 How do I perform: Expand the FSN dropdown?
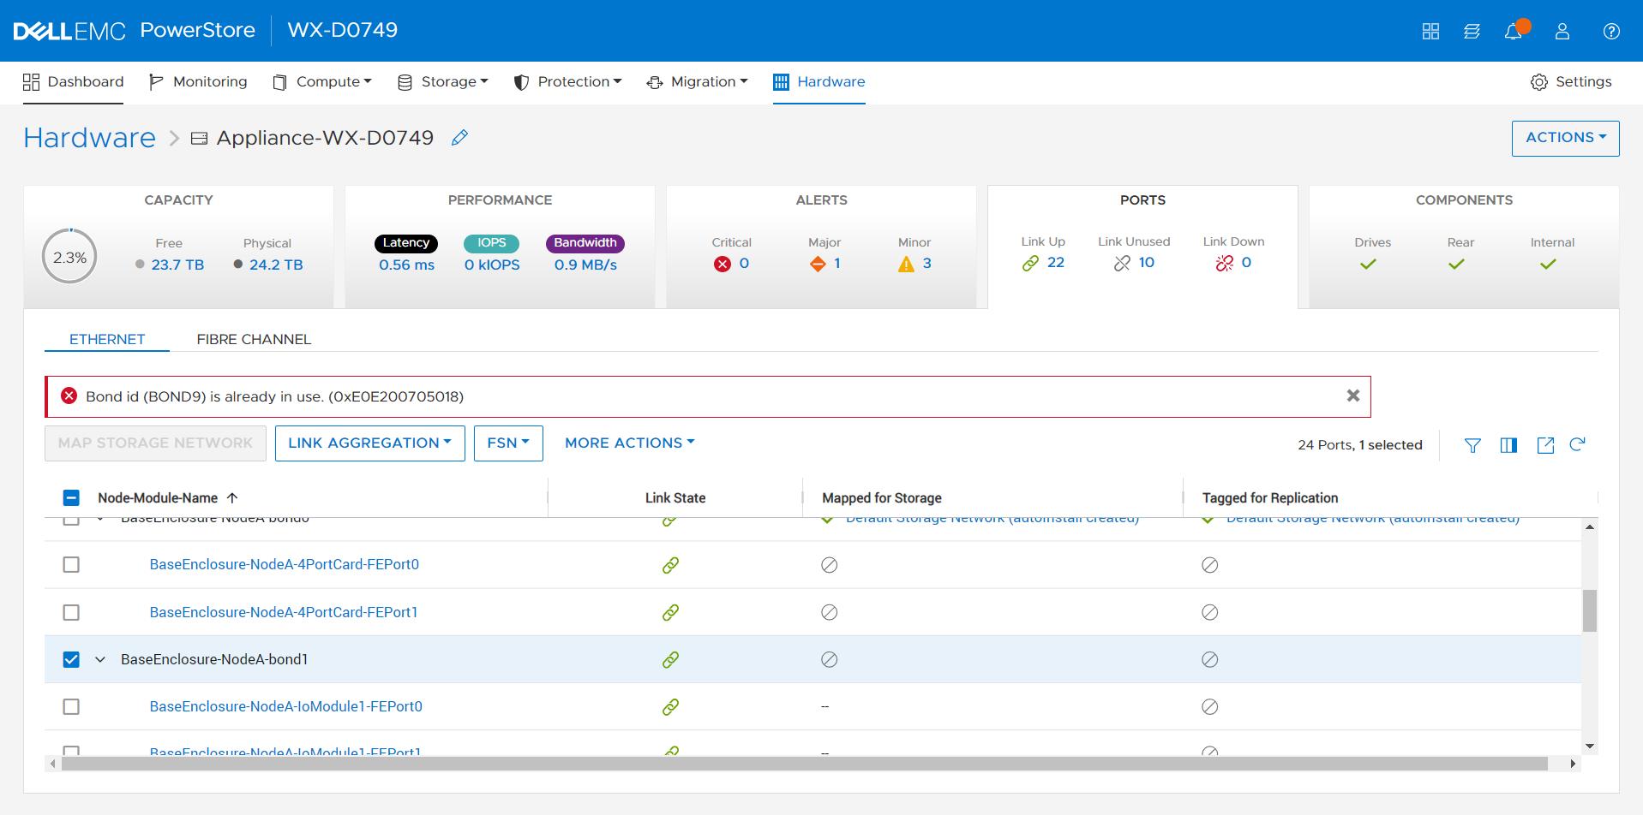[x=508, y=443]
